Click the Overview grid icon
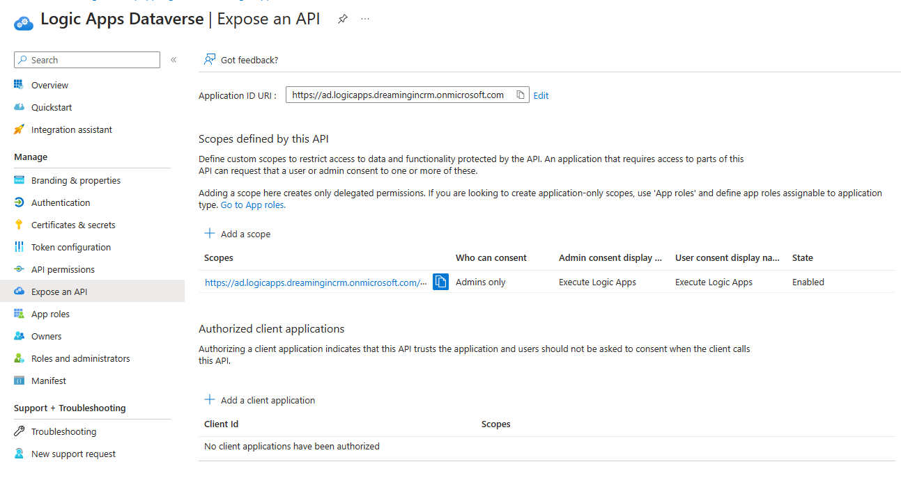 coord(19,85)
